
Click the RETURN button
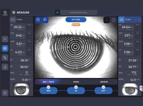(76, 20)
